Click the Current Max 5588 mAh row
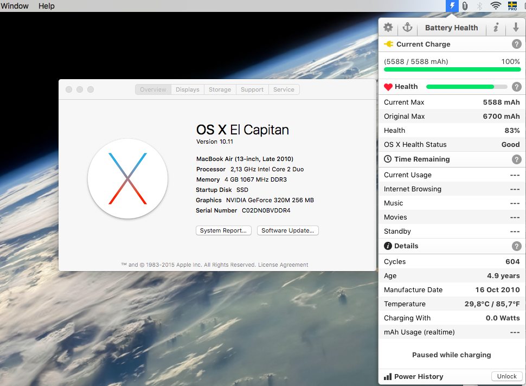The image size is (526, 386). (452, 102)
